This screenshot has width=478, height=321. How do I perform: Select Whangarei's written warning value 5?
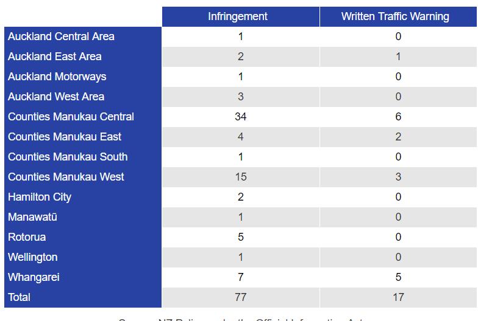(x=398, y=277)
